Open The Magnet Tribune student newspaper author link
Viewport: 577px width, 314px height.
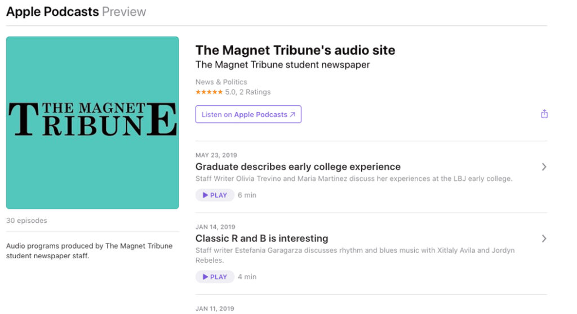pyautogui.click(x=282, y=65)
